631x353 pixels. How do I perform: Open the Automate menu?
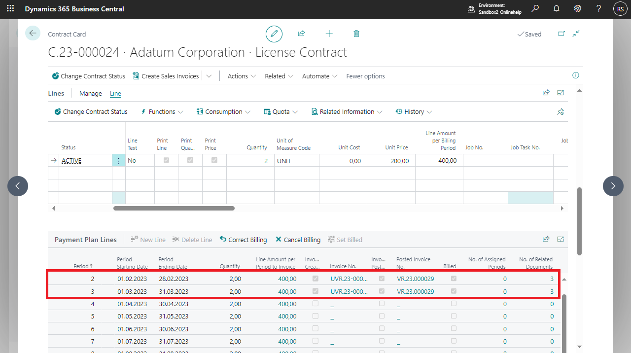point(319,76)
